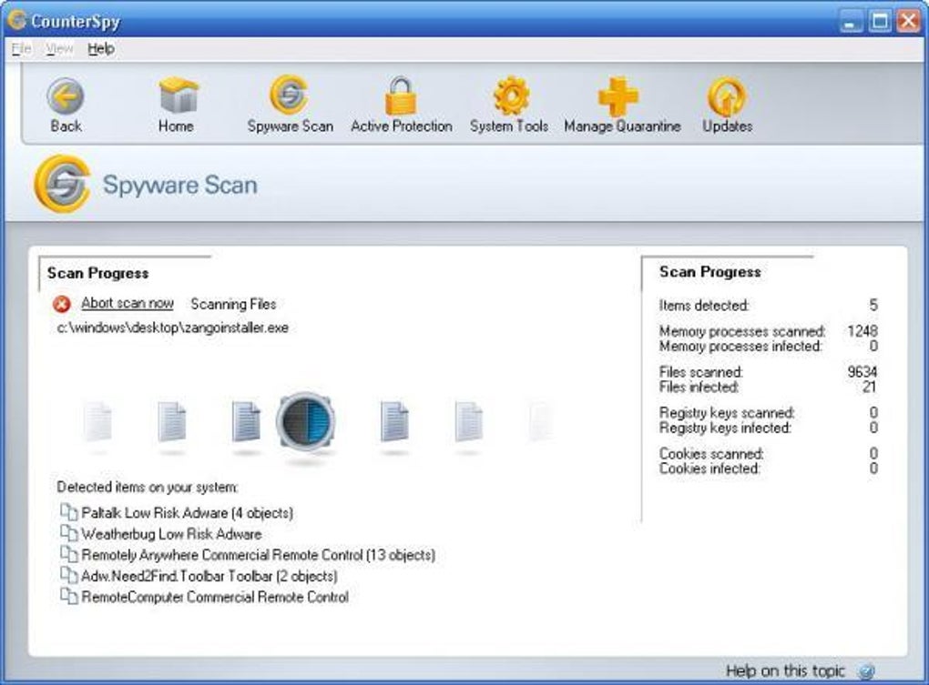
Task: Check for Updates toolbar icon
Action: 727,96
